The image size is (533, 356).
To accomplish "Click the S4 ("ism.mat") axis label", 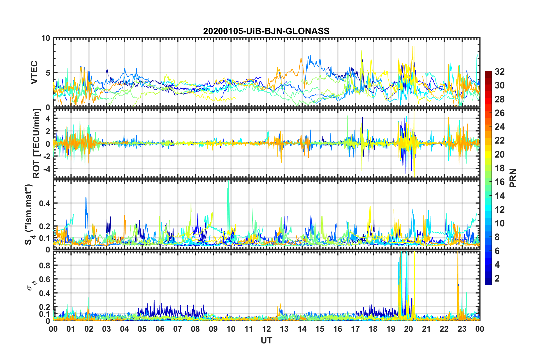I will [29, 215].
